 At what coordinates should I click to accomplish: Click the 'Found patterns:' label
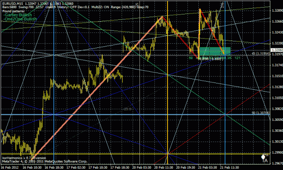tap(14, 11)
